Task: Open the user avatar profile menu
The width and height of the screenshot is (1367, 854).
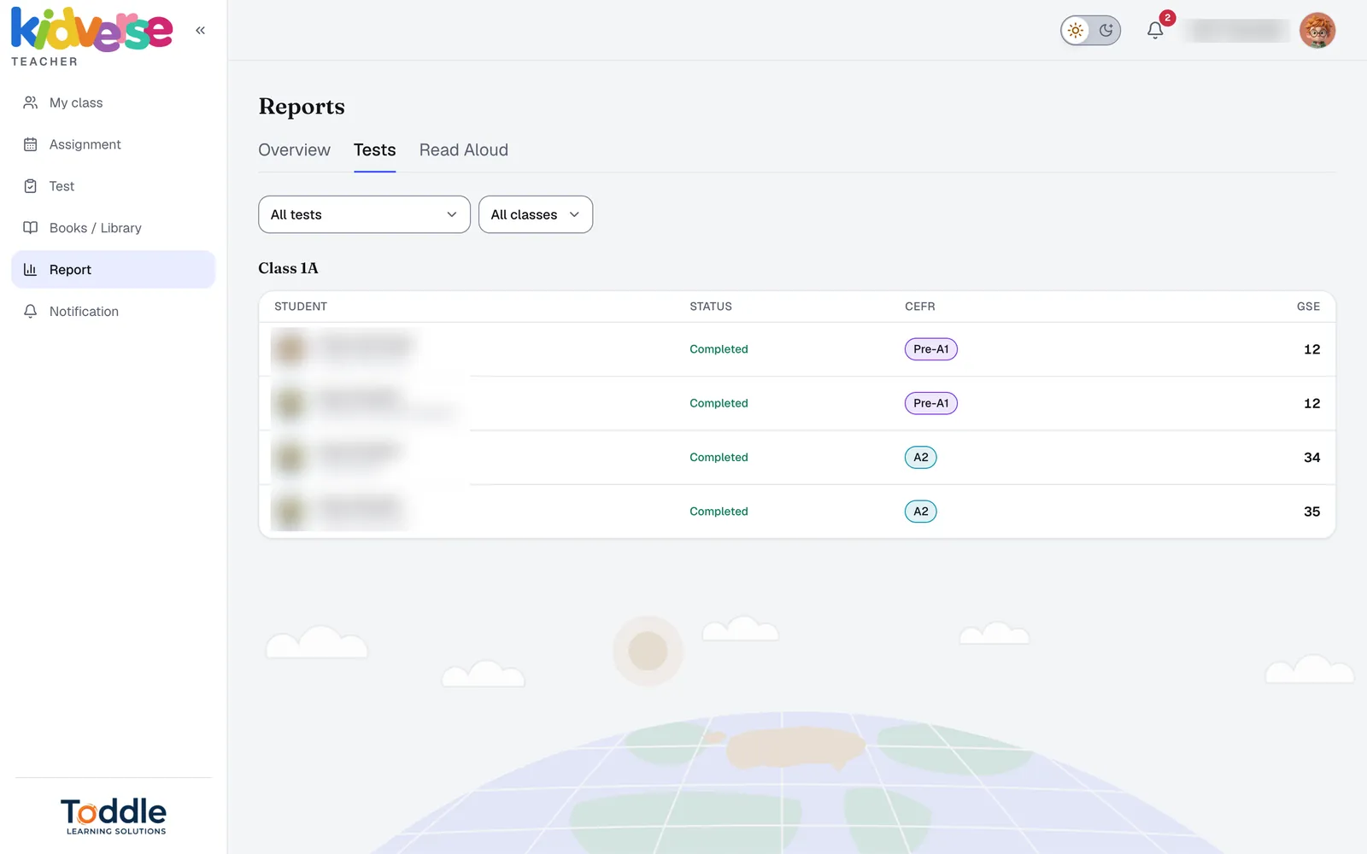Action: point(1317,31)
